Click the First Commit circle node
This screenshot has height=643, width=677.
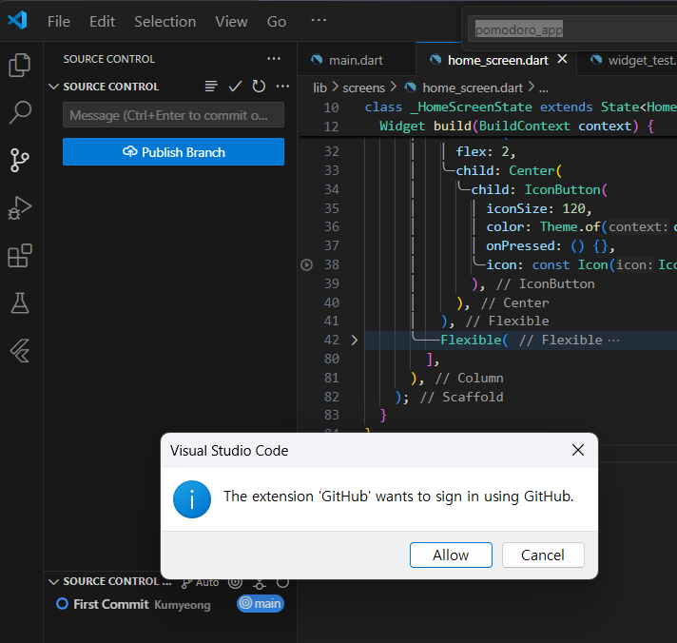pyautogui.click(x=62, y=604)
